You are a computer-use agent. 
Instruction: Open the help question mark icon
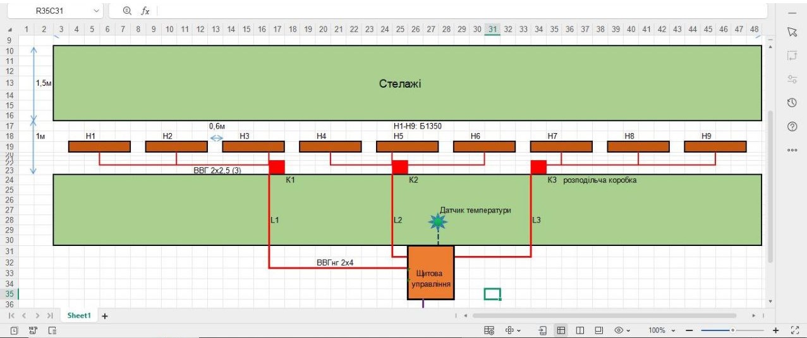coord(794,127)
